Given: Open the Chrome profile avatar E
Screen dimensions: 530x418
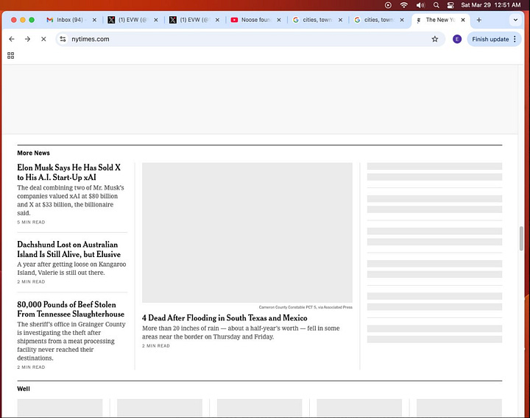Looking at the screenshot, I should click(457, 39).
